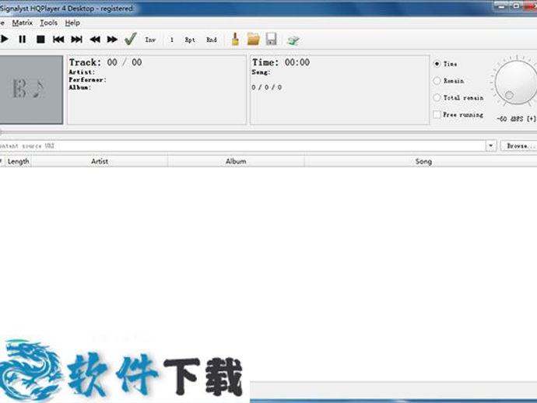
Task: Pause playback with the Pause button
Action: pyautogui.click(x=23, y=40)
